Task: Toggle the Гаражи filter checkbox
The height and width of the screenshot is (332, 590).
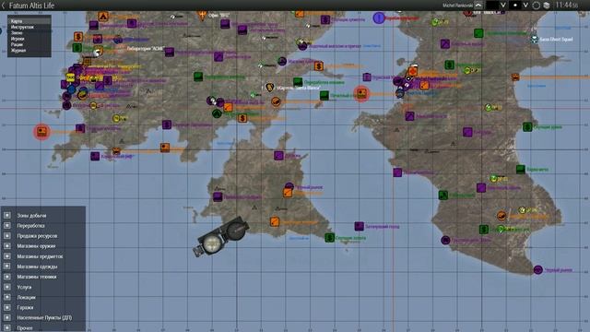Action: pos(6,307)
